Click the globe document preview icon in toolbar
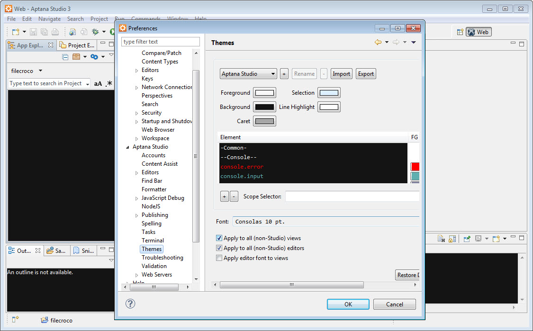Screen dimensions: 533x331 (72, 32)
